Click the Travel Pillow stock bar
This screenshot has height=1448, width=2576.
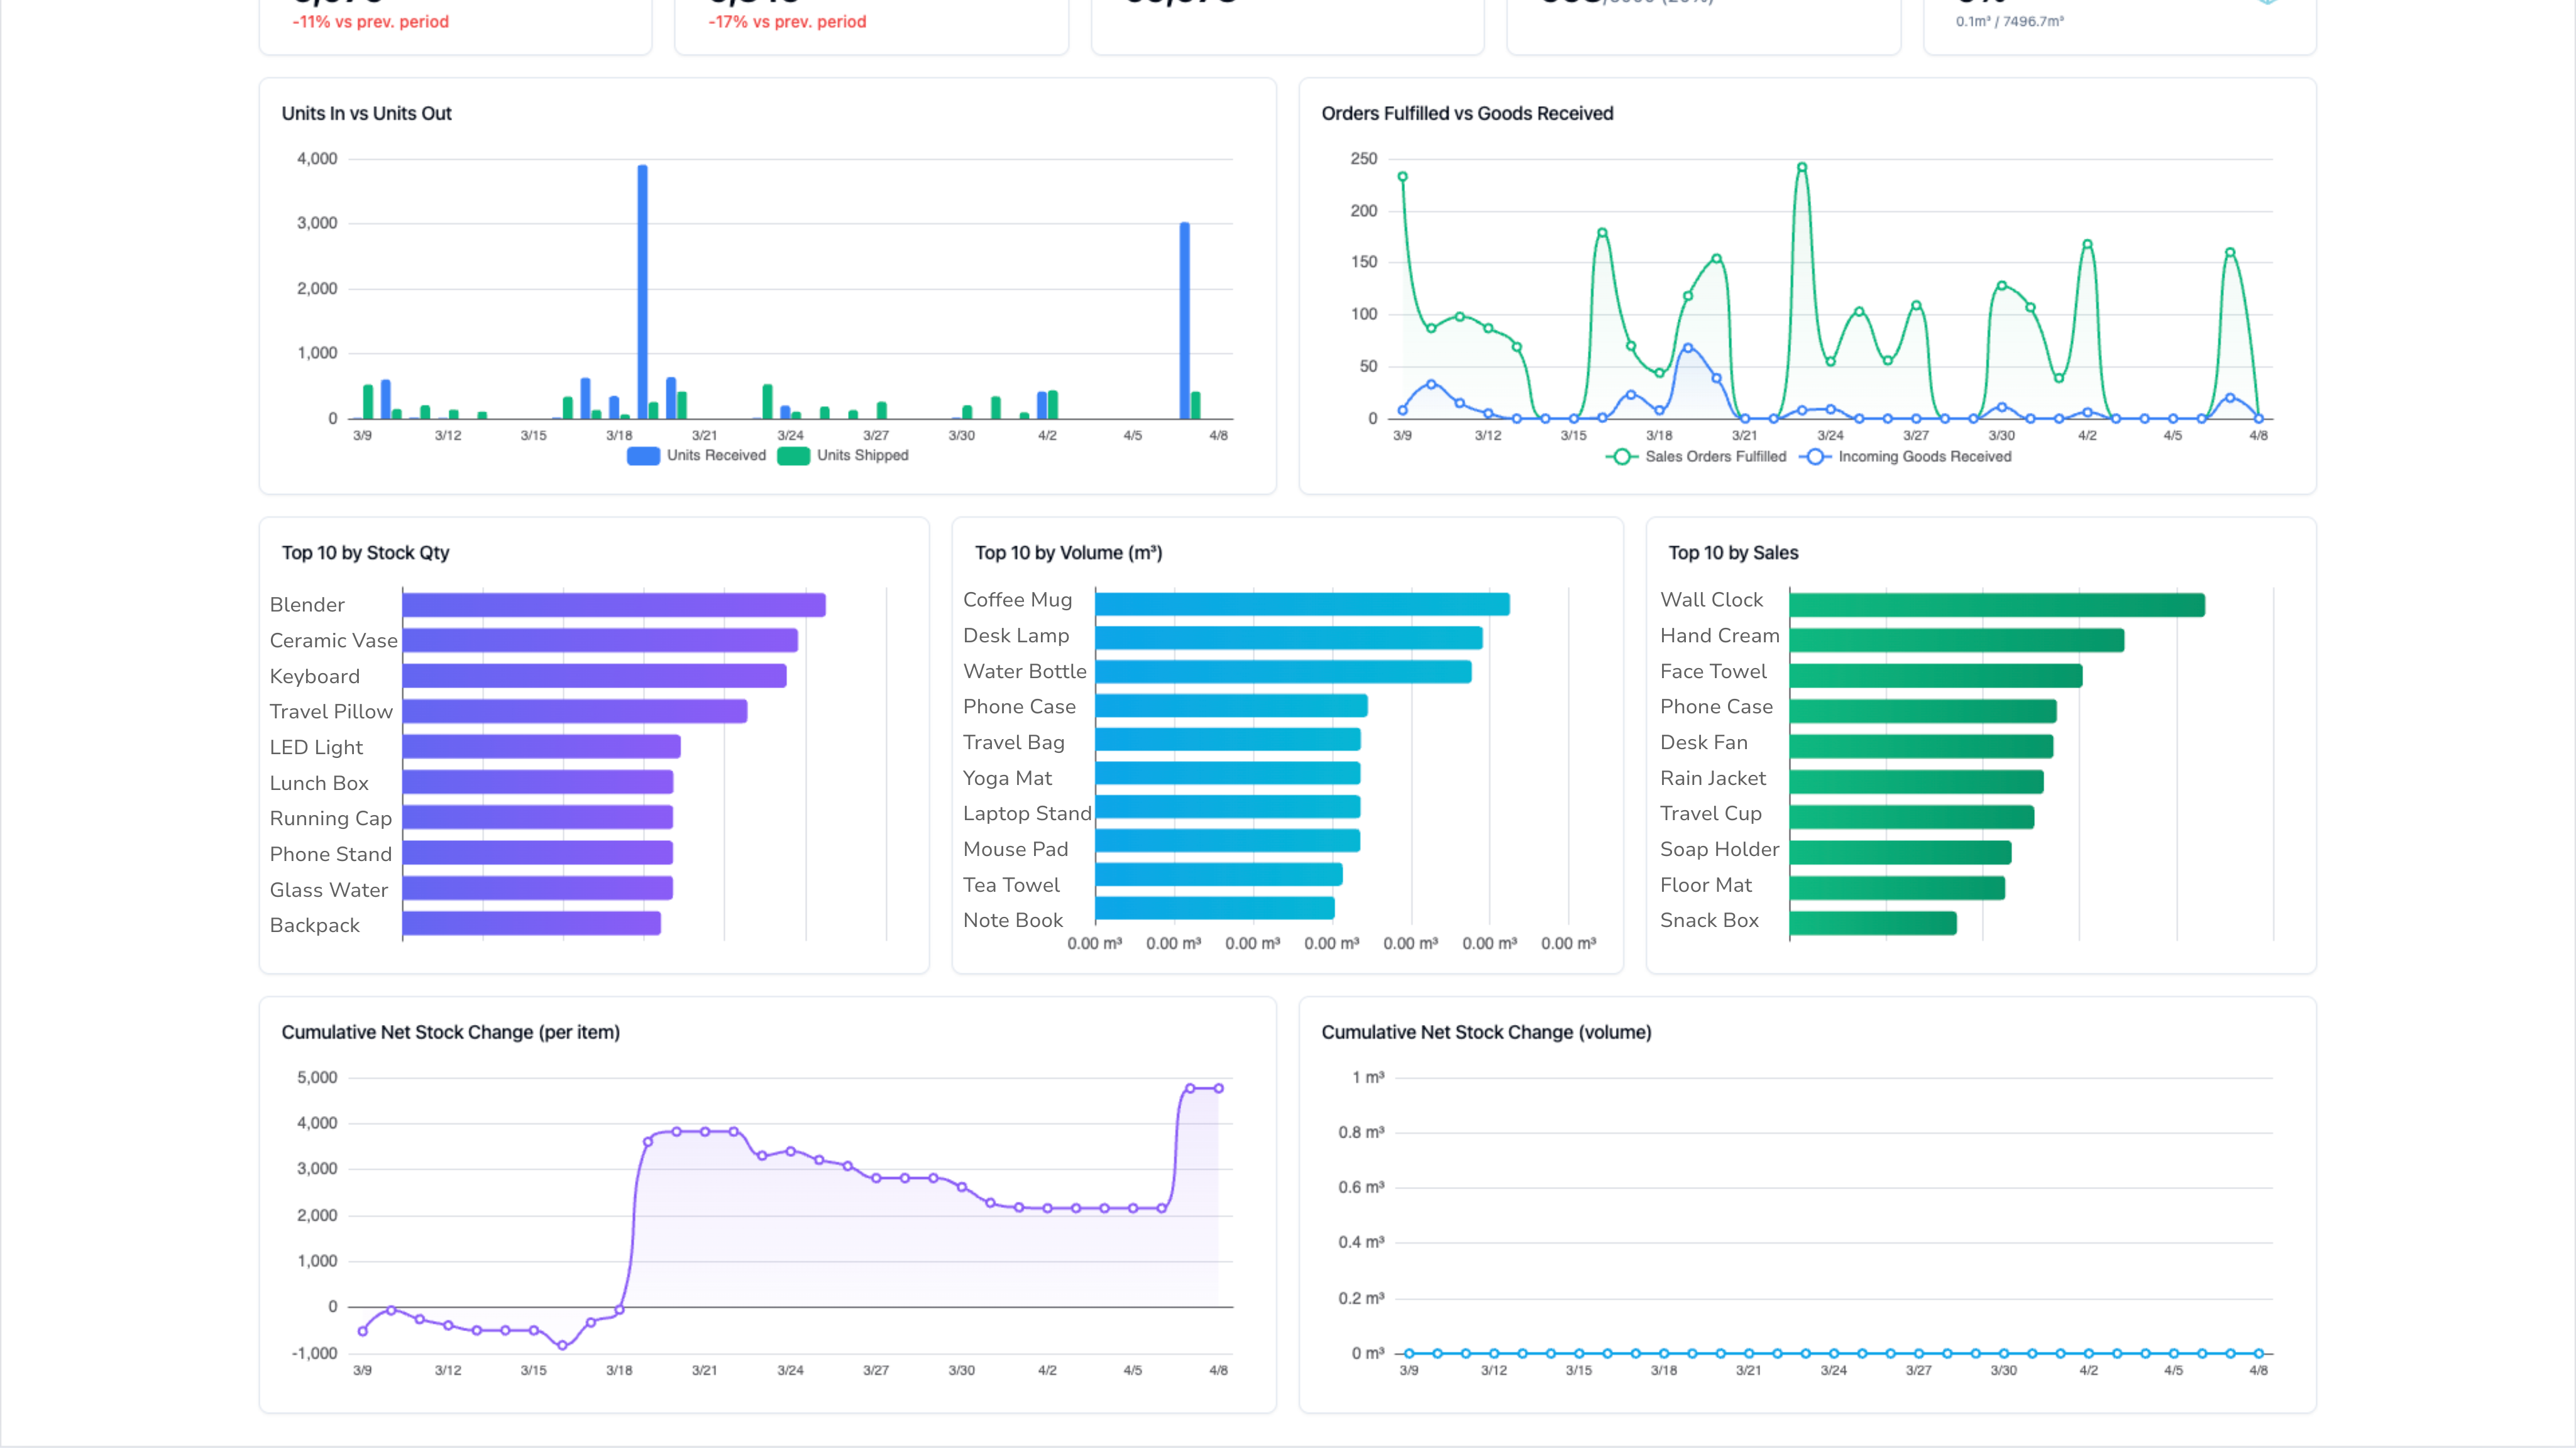pos(575,711)
